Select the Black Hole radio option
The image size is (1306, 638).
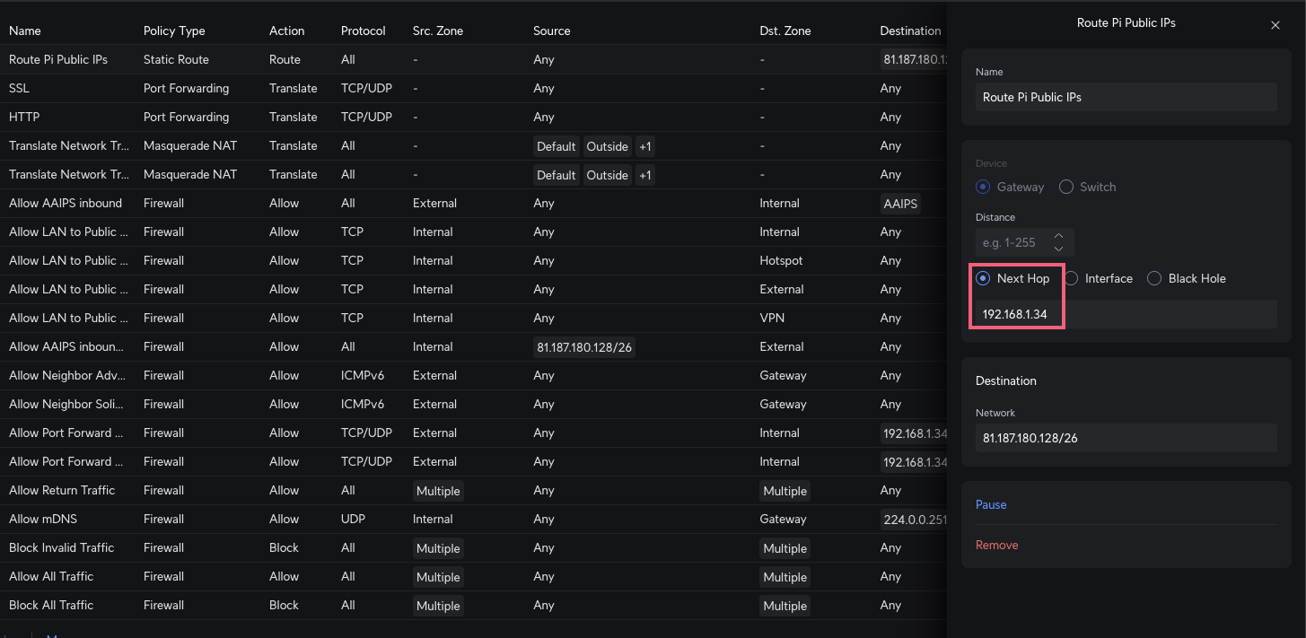pos(1154,278)
